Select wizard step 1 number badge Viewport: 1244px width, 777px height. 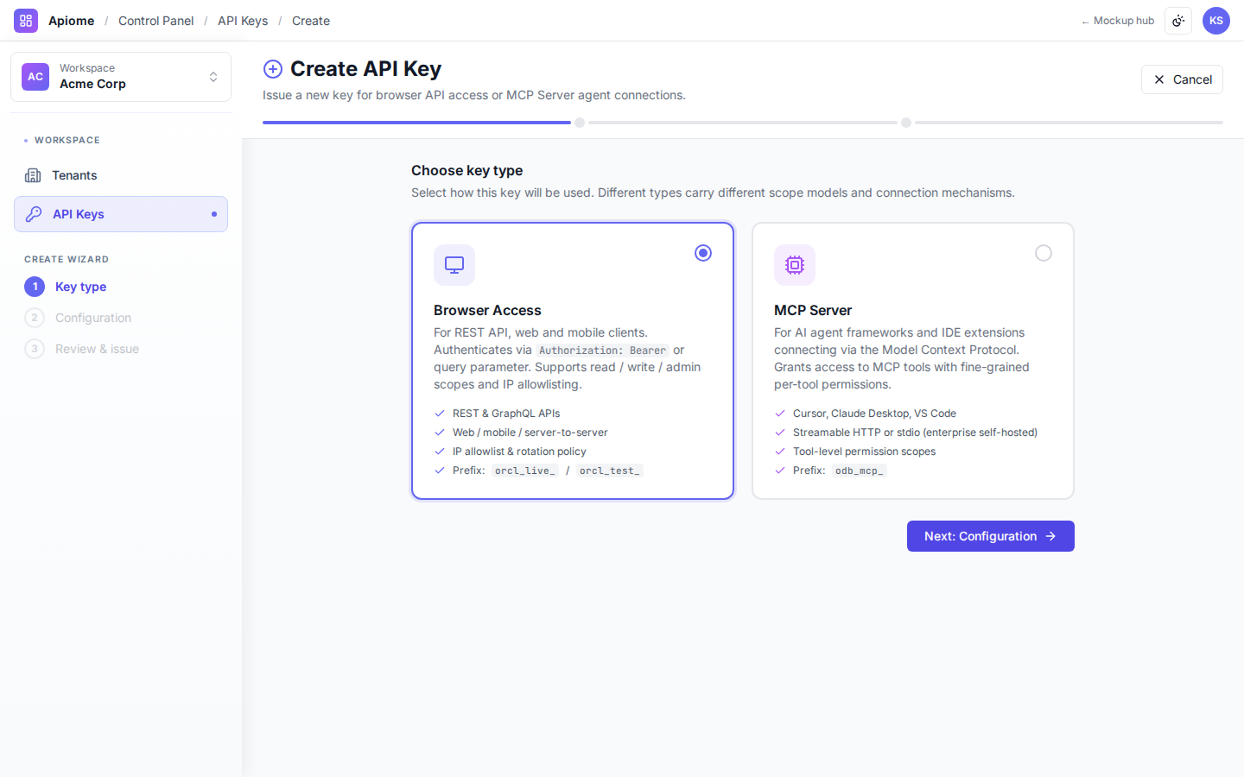(x=35, y=287)
